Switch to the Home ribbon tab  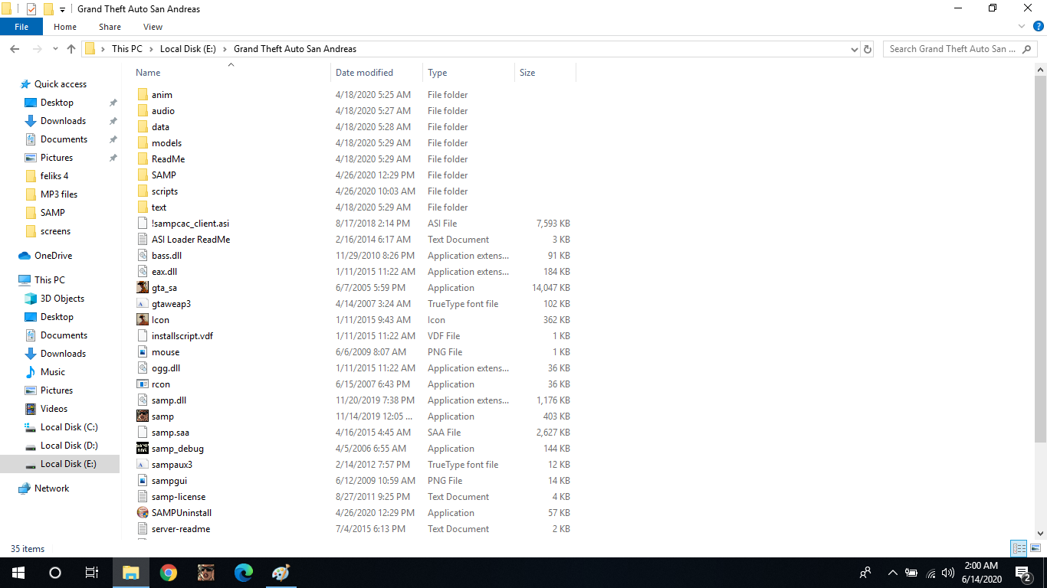pos(65,27)
